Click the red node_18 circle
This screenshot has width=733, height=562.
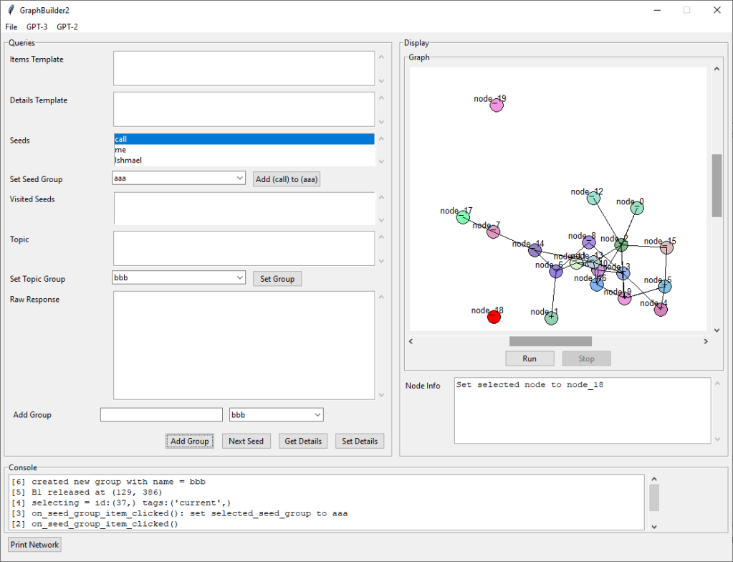pyautogui.click(x=494, y=317)
